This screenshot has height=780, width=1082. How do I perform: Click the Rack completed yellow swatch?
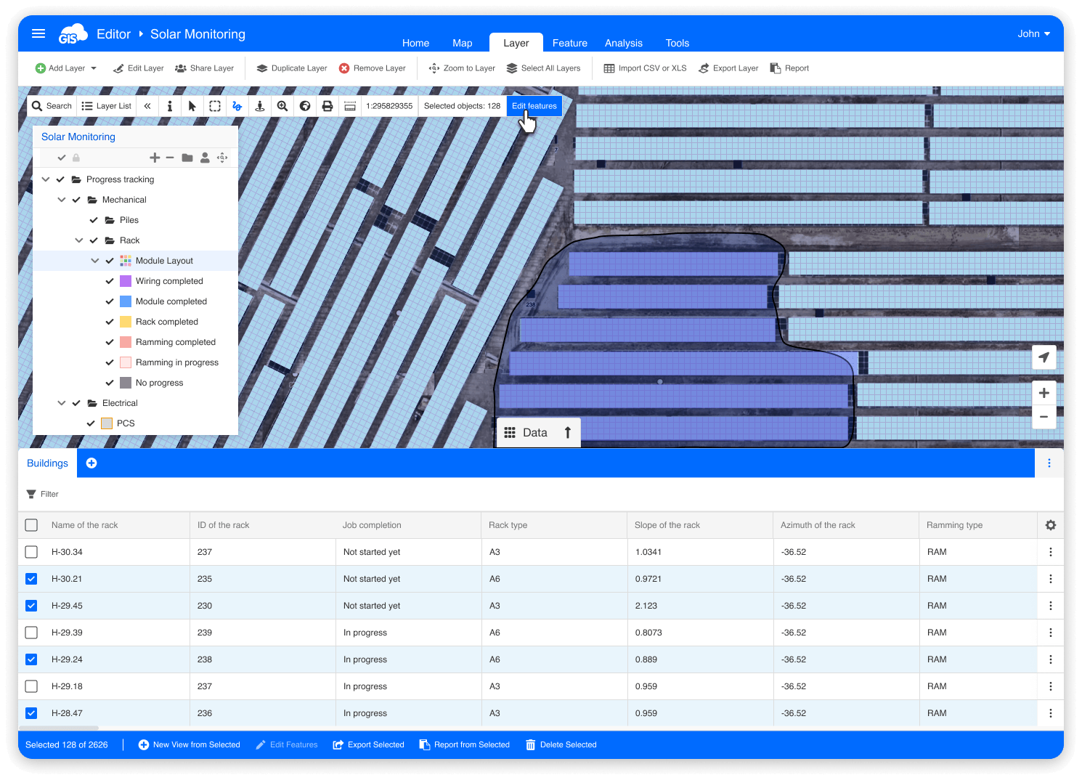click(126, 322)
